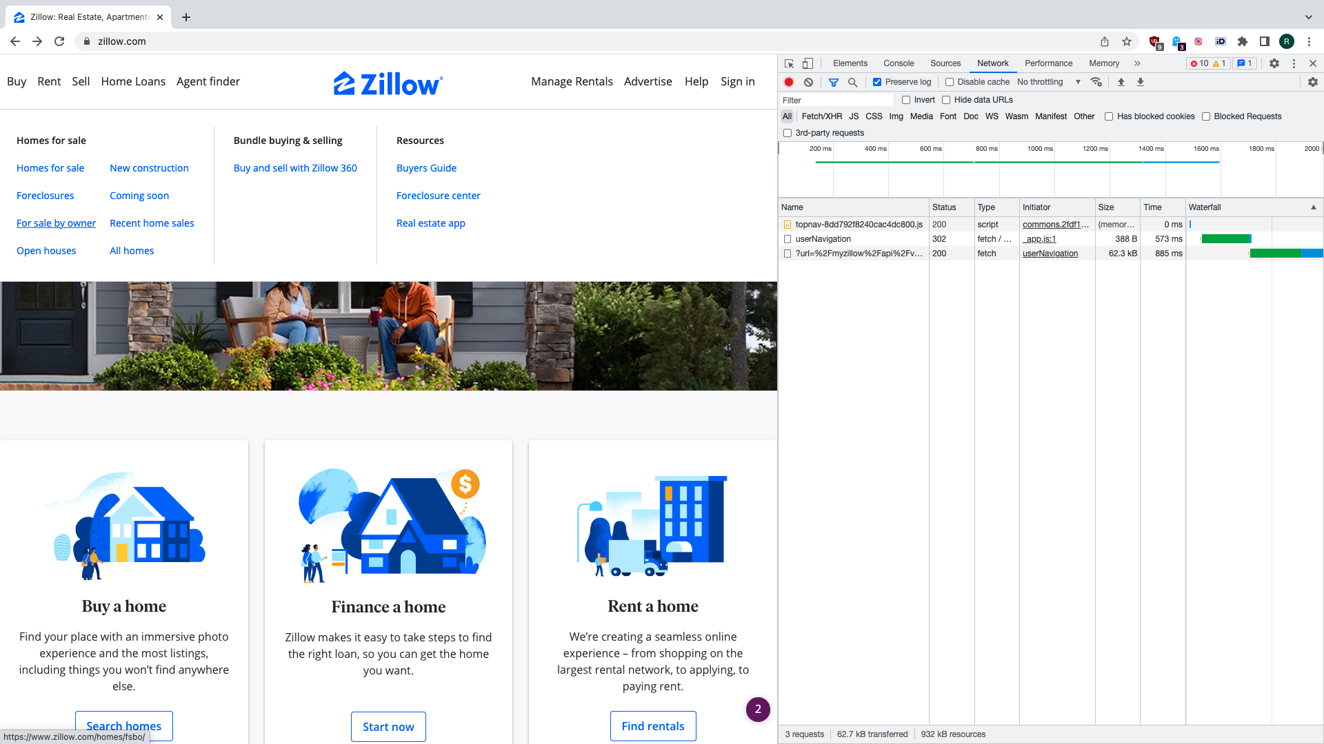The width and height of the screenshot is (1324, 744).
Task: Open the Chrome profile avatar
Action: [1287, 41]
